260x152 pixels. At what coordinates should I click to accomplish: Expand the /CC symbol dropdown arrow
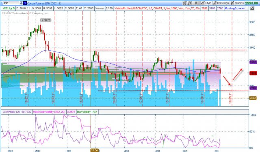point(21,3)
